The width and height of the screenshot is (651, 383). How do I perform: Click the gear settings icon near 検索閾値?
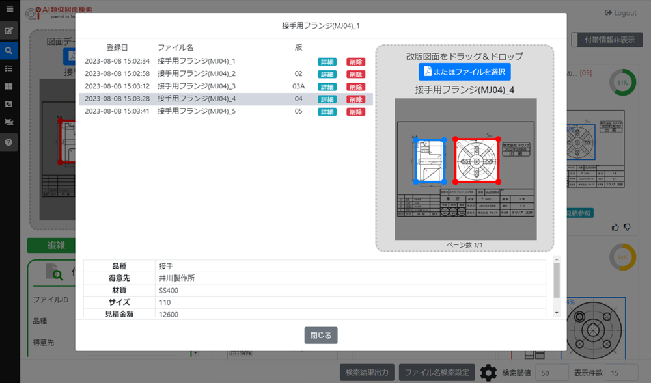[x=488, y=373]
